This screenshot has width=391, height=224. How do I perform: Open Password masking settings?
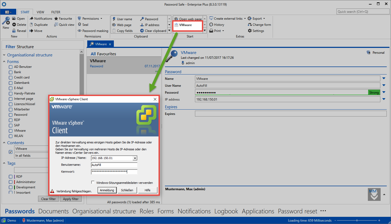tap(93, 31)
